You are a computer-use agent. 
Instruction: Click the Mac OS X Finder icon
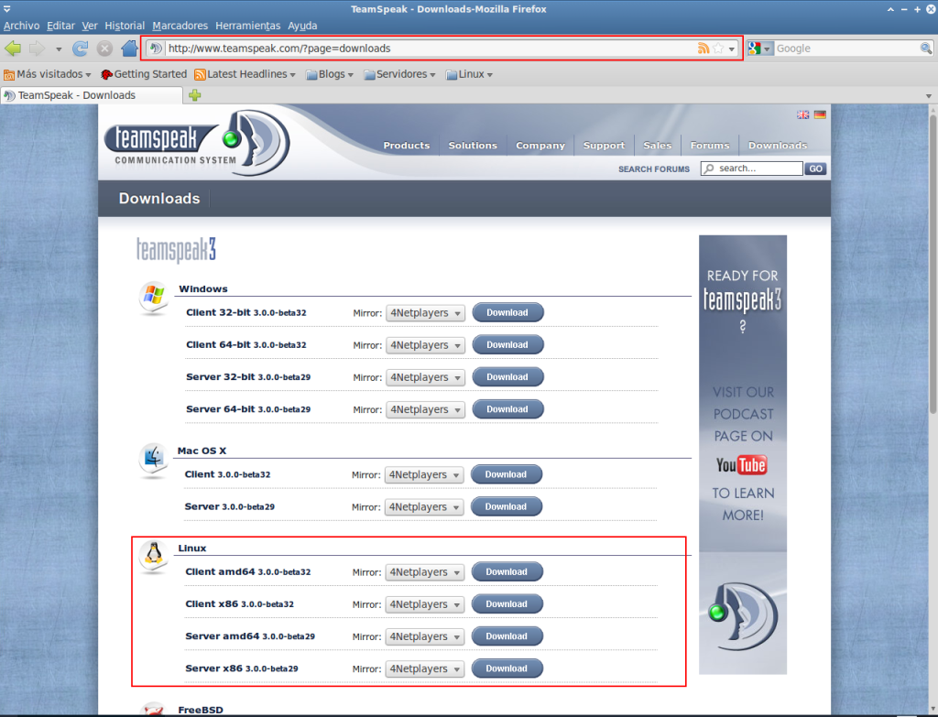coord(154,460)
